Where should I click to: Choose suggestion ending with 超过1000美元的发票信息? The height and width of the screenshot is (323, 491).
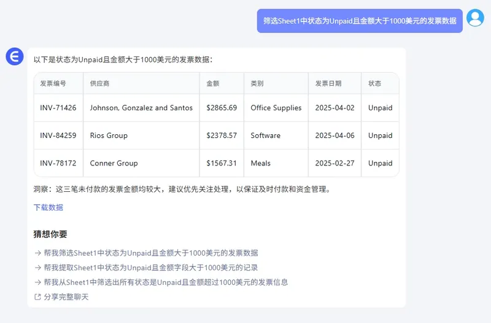click(166, 282)
